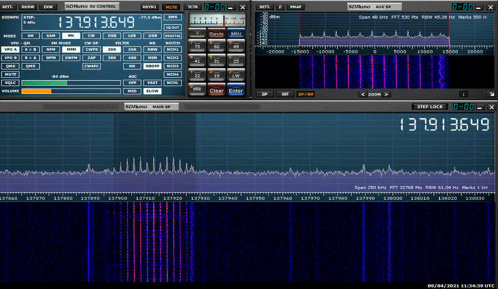This screenshot has height=289, width=498.
Task: Toggle notch filter NCH4
Action: (x=173, y=74)
